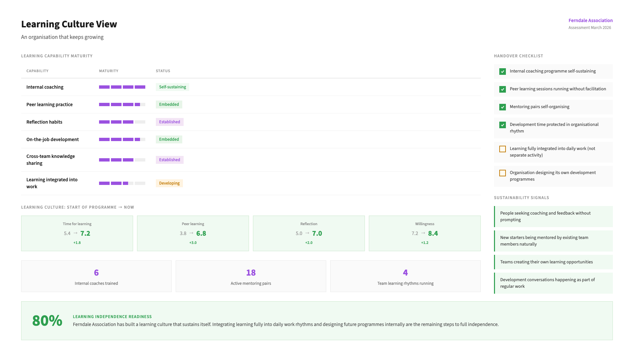
Task: Check Learning fully integrated into daily work
Action: [503, 149]
